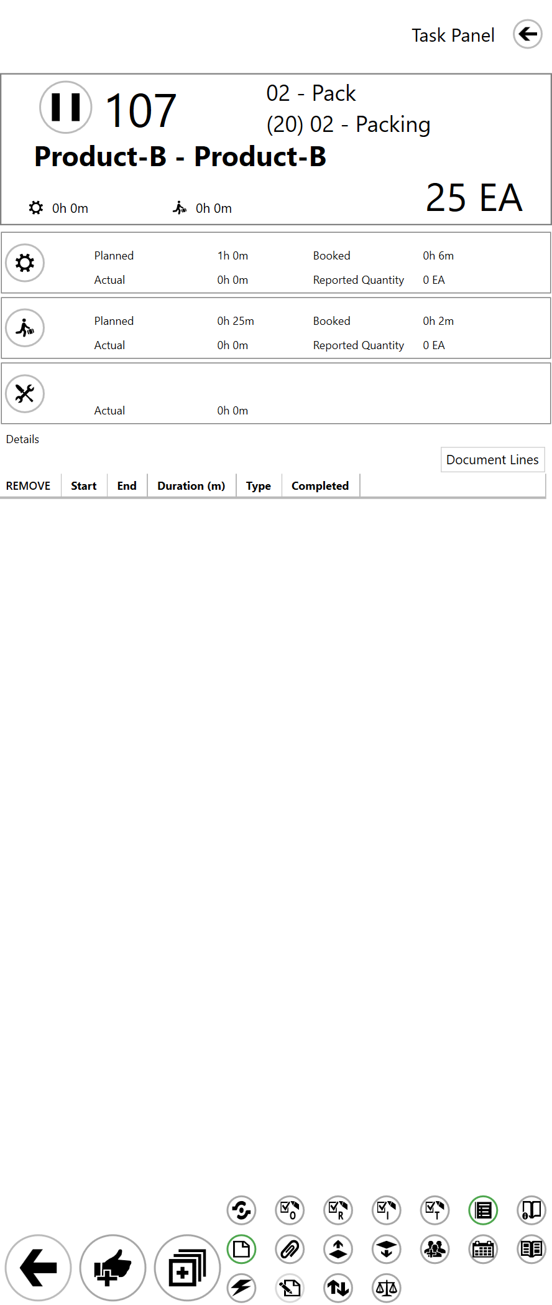The width and height of the screenshot is (552, 1305).
Task: Open attachments with the paperclip icon
Action: pyautogui.click(x=290, y=1249)
